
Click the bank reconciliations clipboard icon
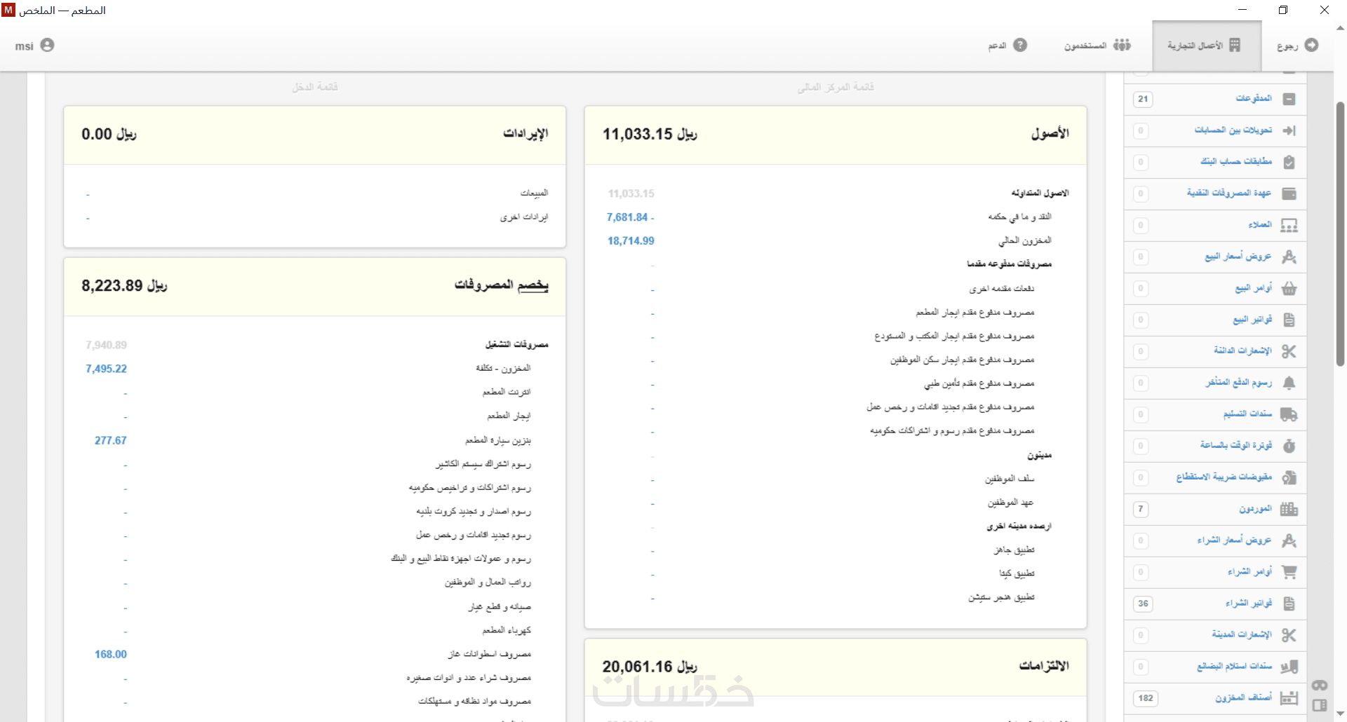[x=1289, y=162]
